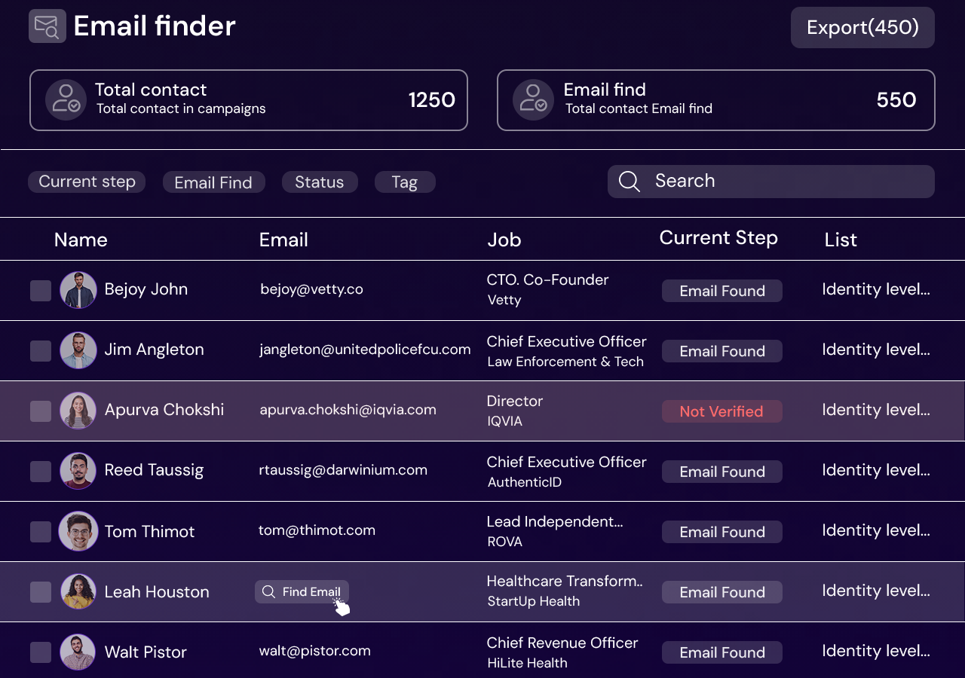Click the Email find person icon
Viewport: 965px width, 678px height.
533,99
